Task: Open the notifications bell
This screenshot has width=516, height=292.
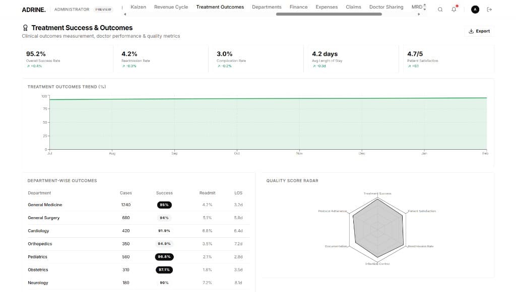Action: (x=454, y=9)
